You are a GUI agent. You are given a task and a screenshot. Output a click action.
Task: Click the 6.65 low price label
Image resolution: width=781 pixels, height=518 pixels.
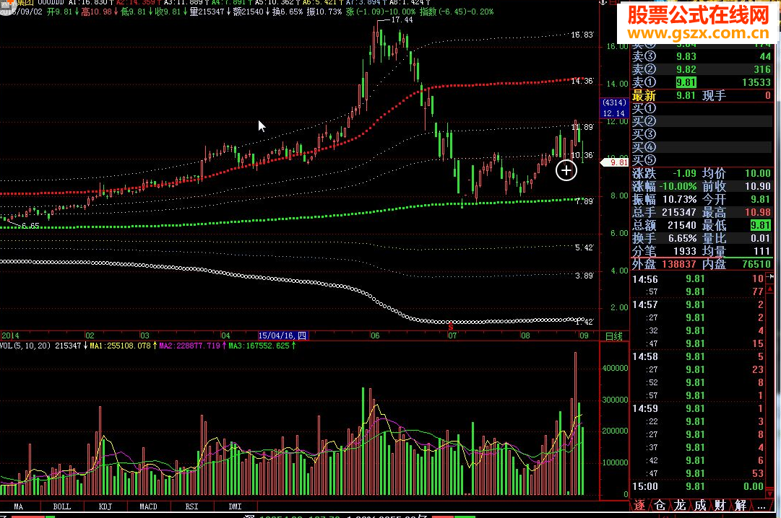pos(30,225)
